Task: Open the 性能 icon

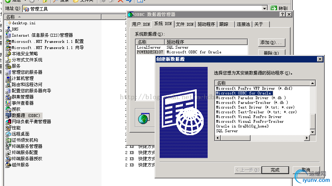Action: tap(8, 128)
